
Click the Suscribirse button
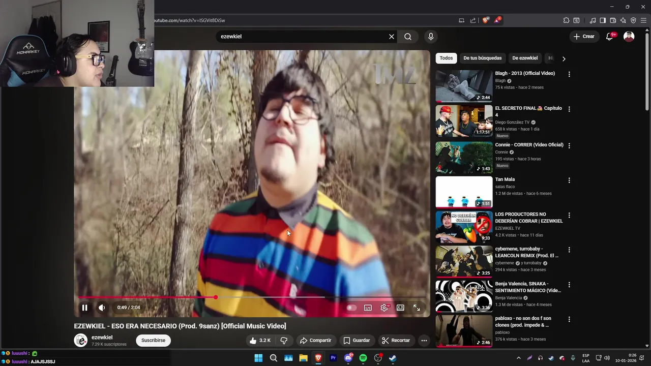pyautogui.click(x=153, y=341)
